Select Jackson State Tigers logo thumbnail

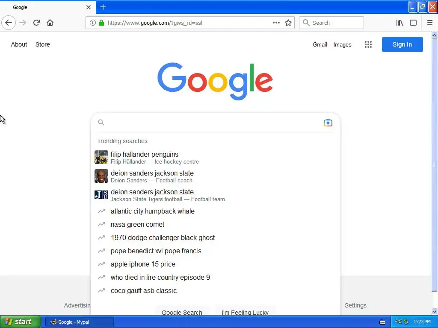[101, 195]
